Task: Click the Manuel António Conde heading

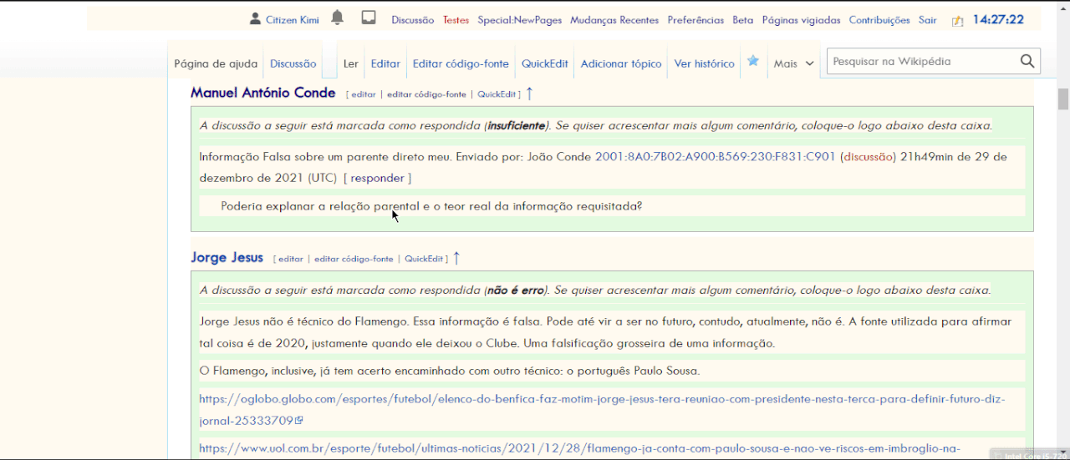Action: (263, 93)
